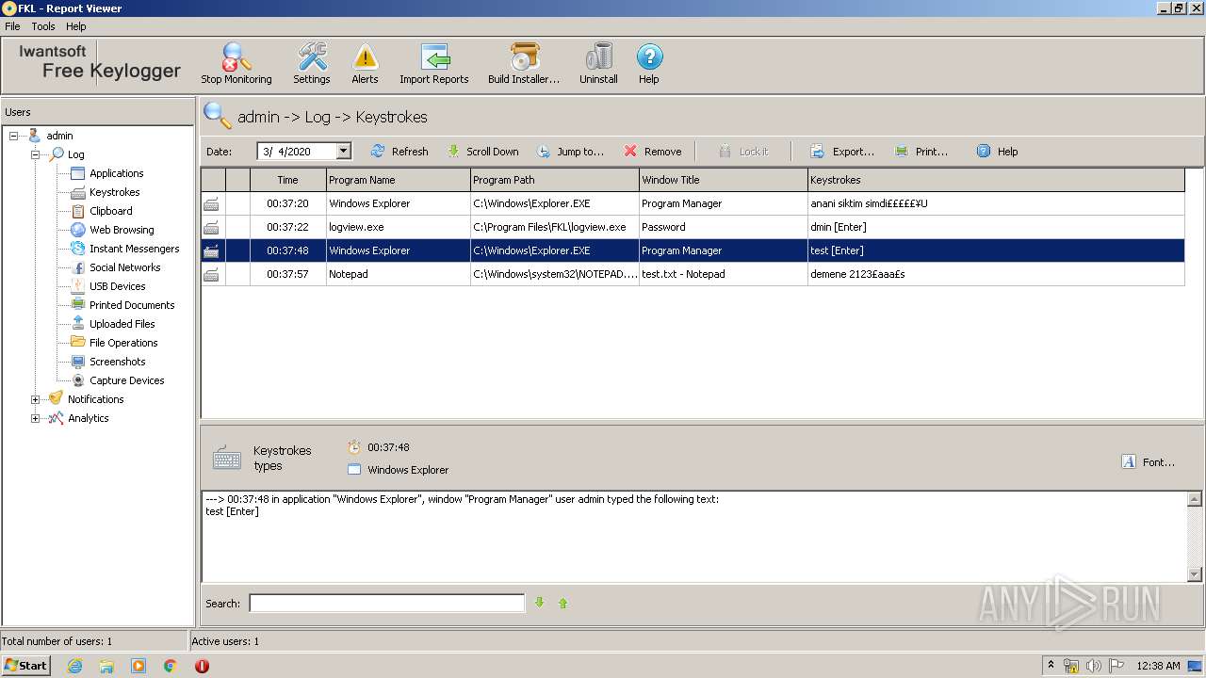Open Uploaded Files log category
Viewport: 1206px width, 678px height.
point(122,324)
